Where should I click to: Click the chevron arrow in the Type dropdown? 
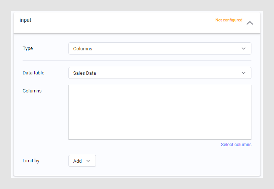point(244,48)
